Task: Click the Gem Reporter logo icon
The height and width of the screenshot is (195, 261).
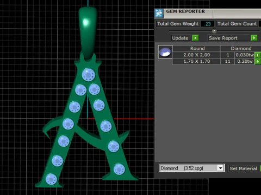Action: point(159,14)
